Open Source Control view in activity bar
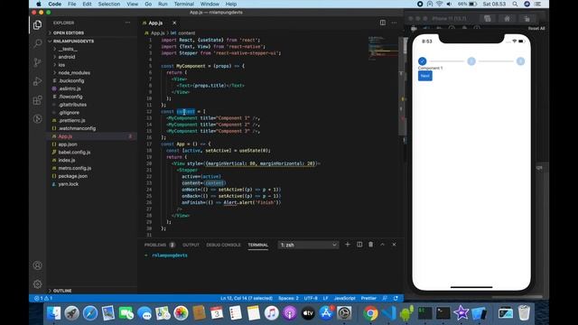The image size is (578, 325). pos(37,62)
